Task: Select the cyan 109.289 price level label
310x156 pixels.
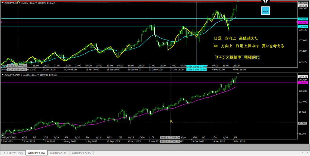Action: [303, 19]
